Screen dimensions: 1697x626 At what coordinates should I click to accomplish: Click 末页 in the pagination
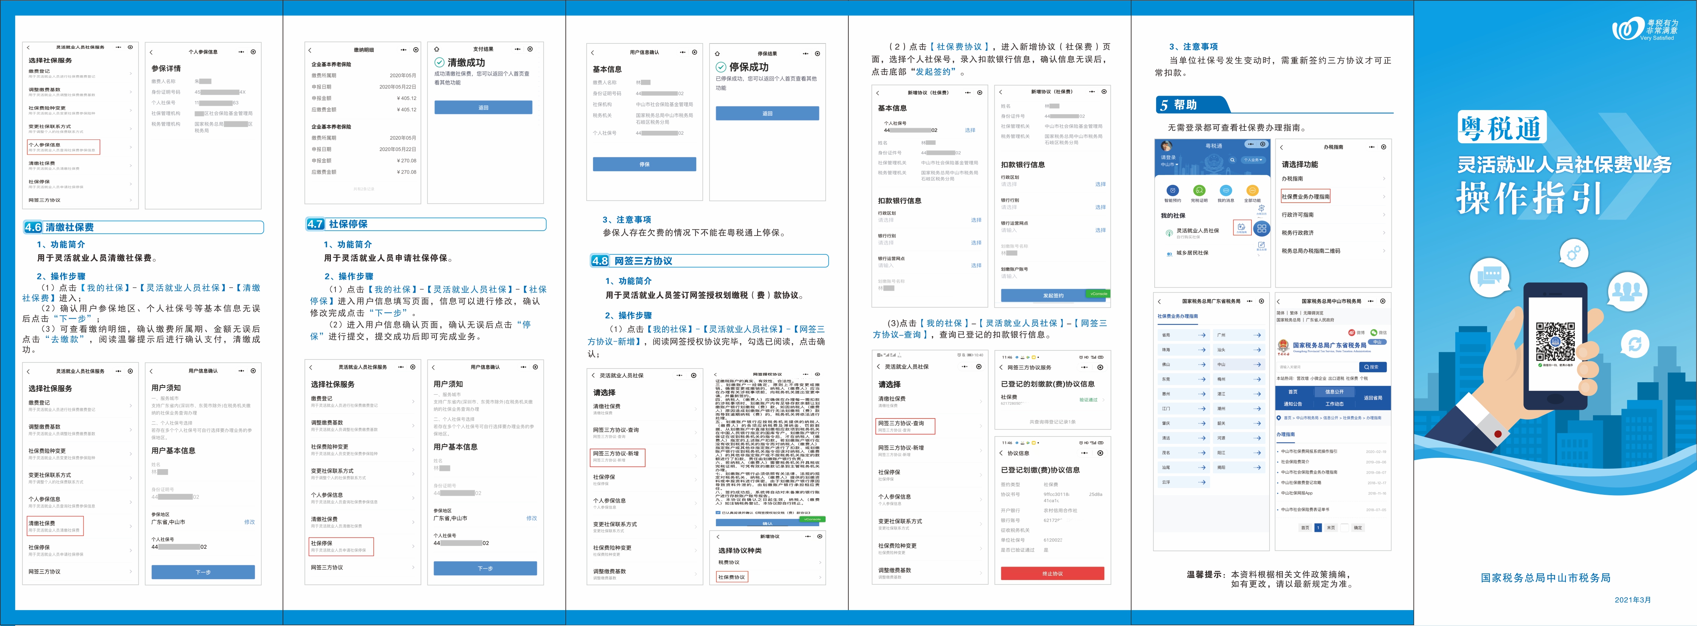pos(1331,528)
